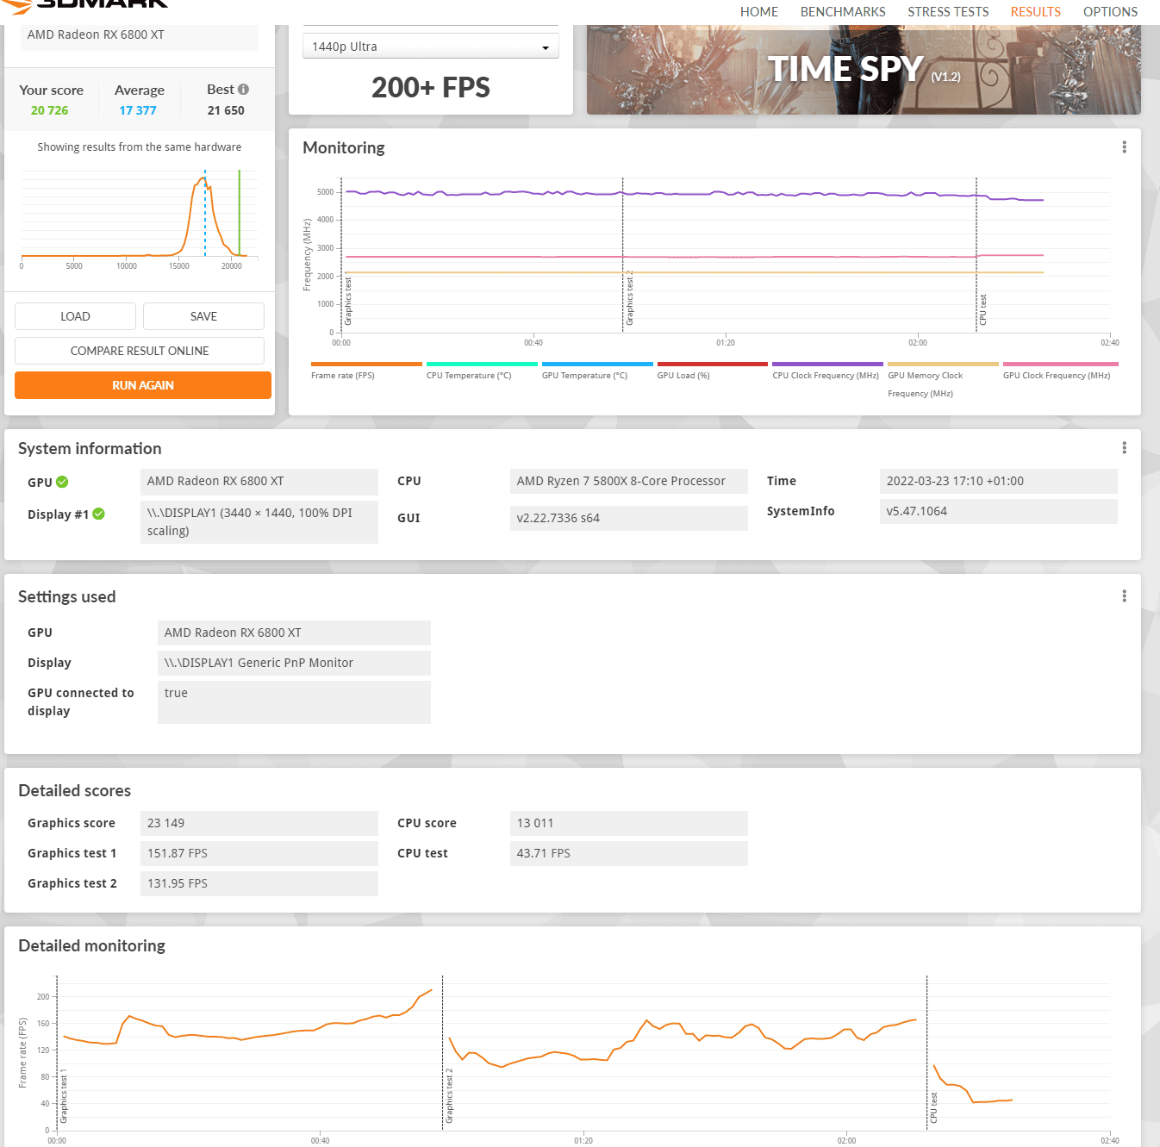Click the DISPLAY1 Generic PnP Monitor field

tap(294, 663)
